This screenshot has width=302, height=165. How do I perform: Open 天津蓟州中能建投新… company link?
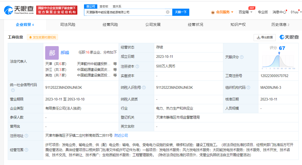[94, 64]
